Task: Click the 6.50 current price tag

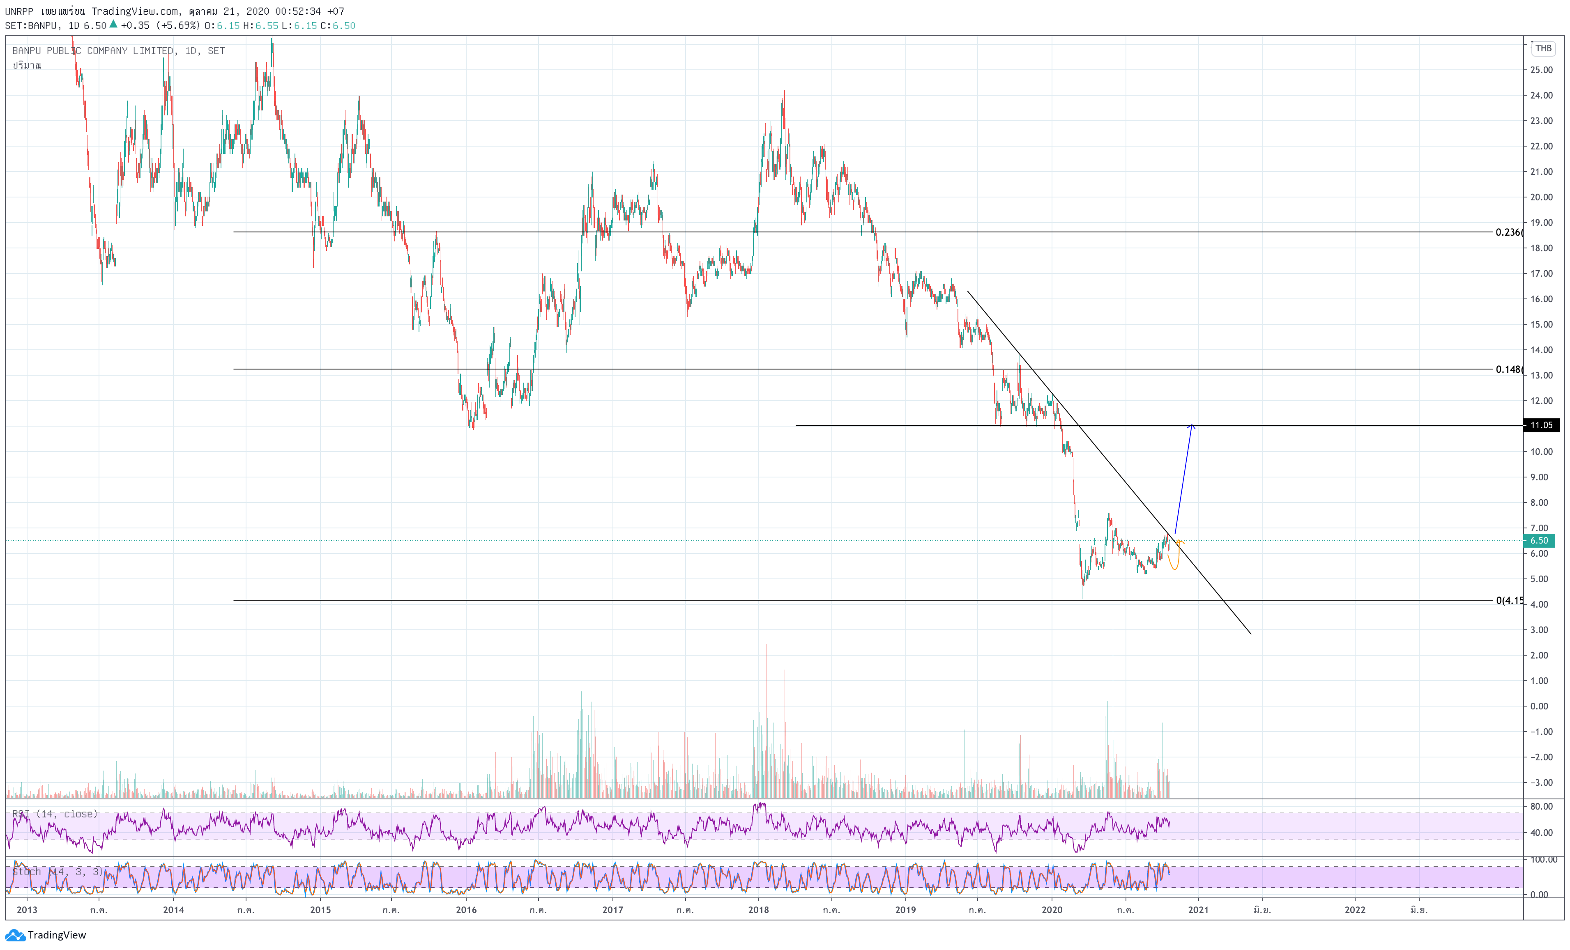Action: pos(1539,541)
